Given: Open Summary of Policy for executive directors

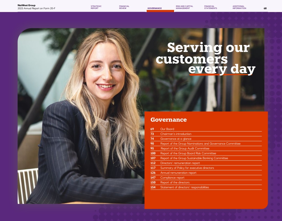Looking at the screenshot, I should coord(206,168).
